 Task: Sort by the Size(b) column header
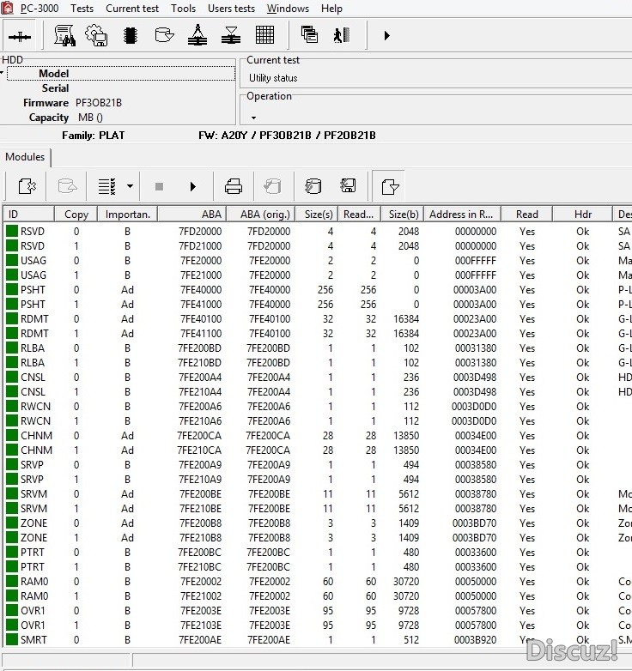403,215
